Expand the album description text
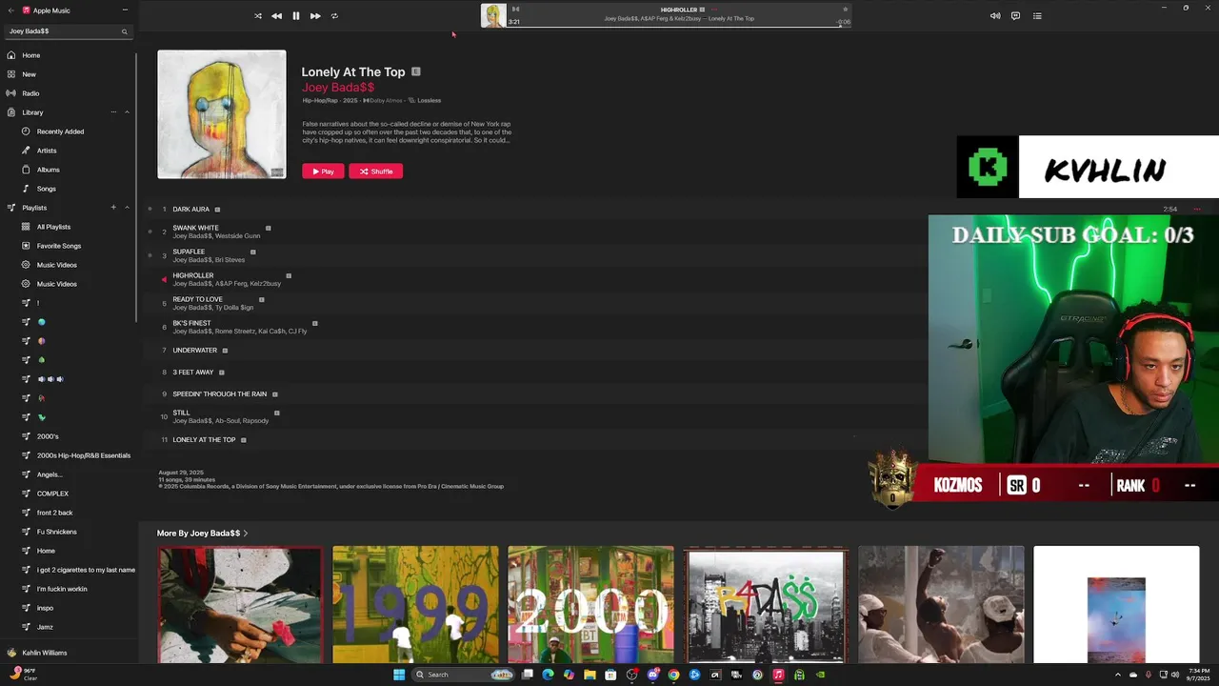 click(x=408, y=132)
